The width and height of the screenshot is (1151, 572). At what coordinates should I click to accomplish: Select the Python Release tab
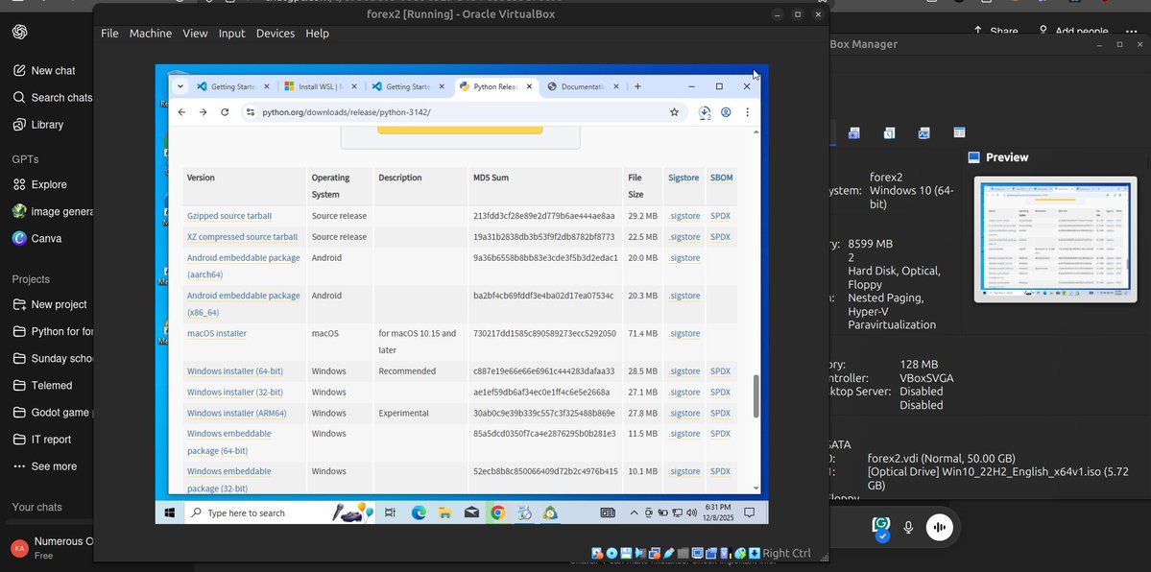(496, 86)
